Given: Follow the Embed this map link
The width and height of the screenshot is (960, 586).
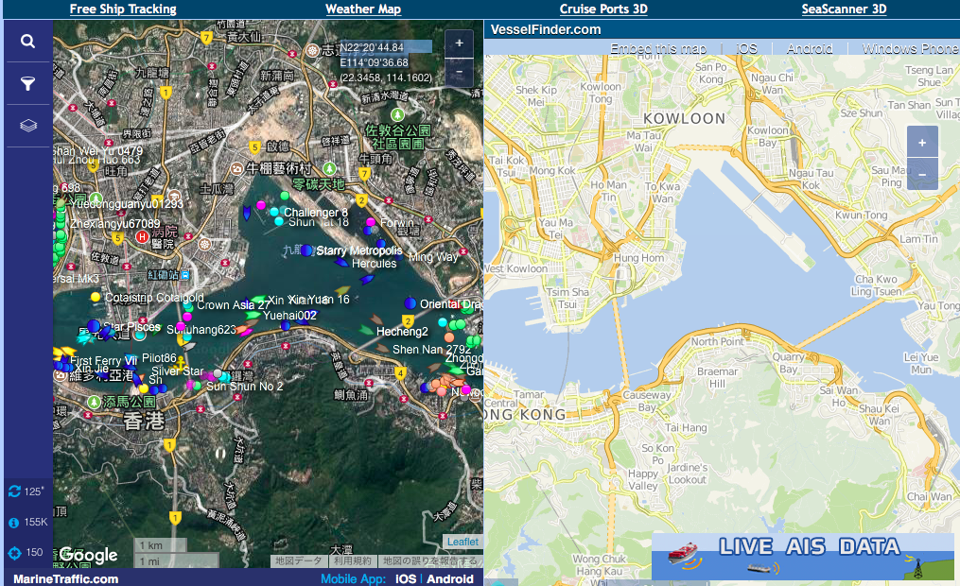Looking at the screenshot, I should click(x=658, y=48).
